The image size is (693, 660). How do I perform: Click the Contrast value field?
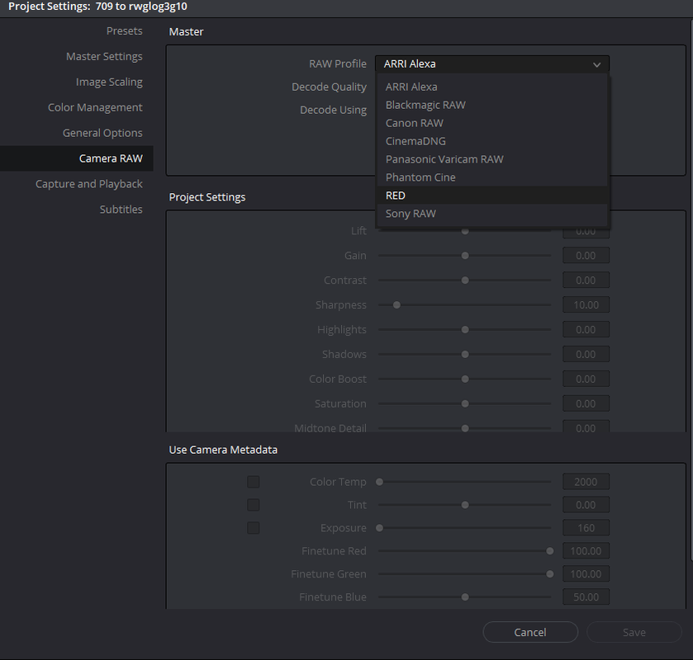coord(586,280)
